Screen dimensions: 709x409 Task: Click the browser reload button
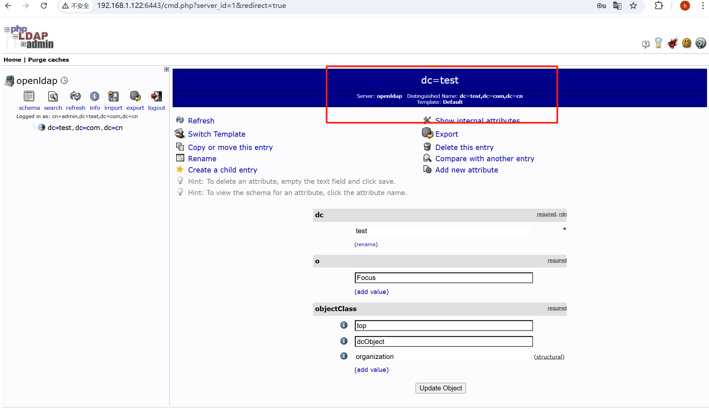point(44,6)
